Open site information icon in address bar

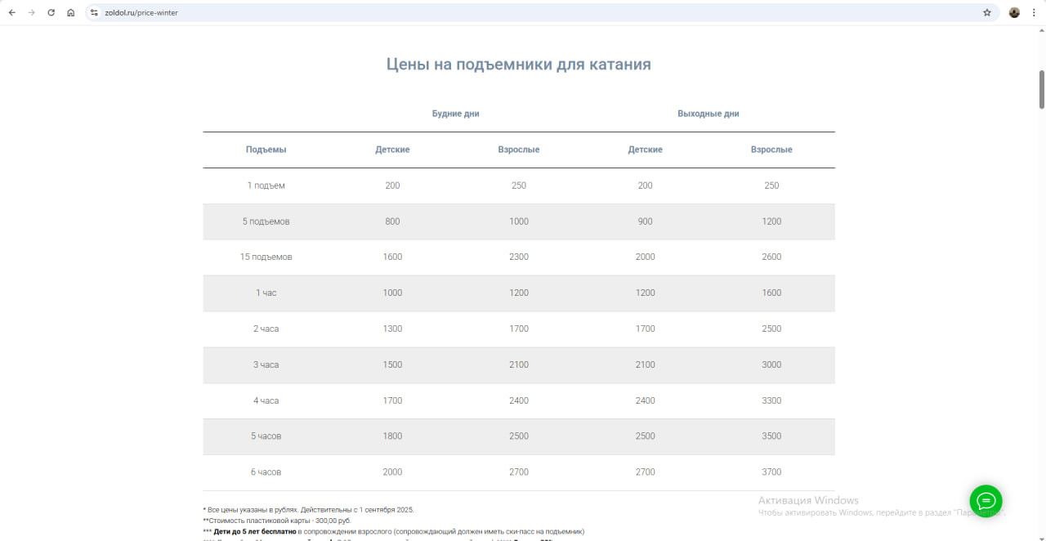click(94, 13)
